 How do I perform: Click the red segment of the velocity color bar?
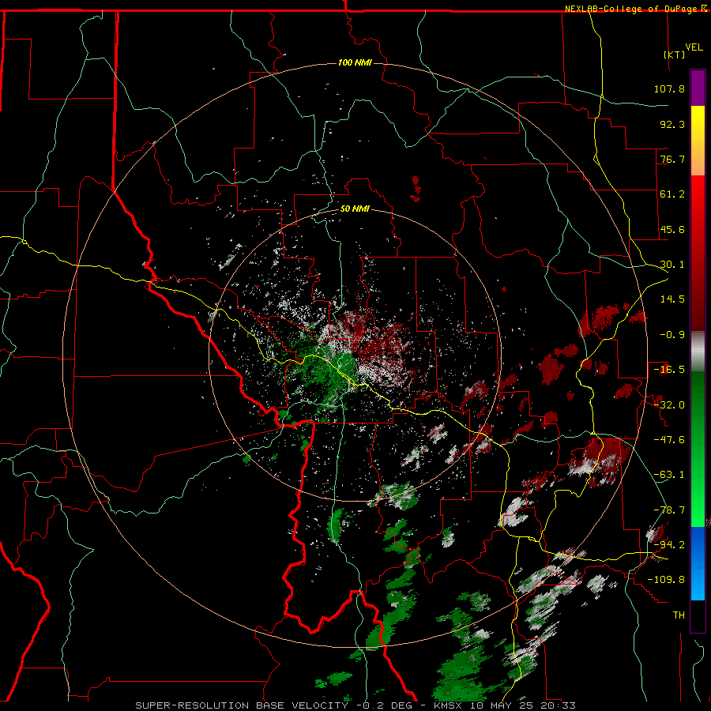pos(698,253)
